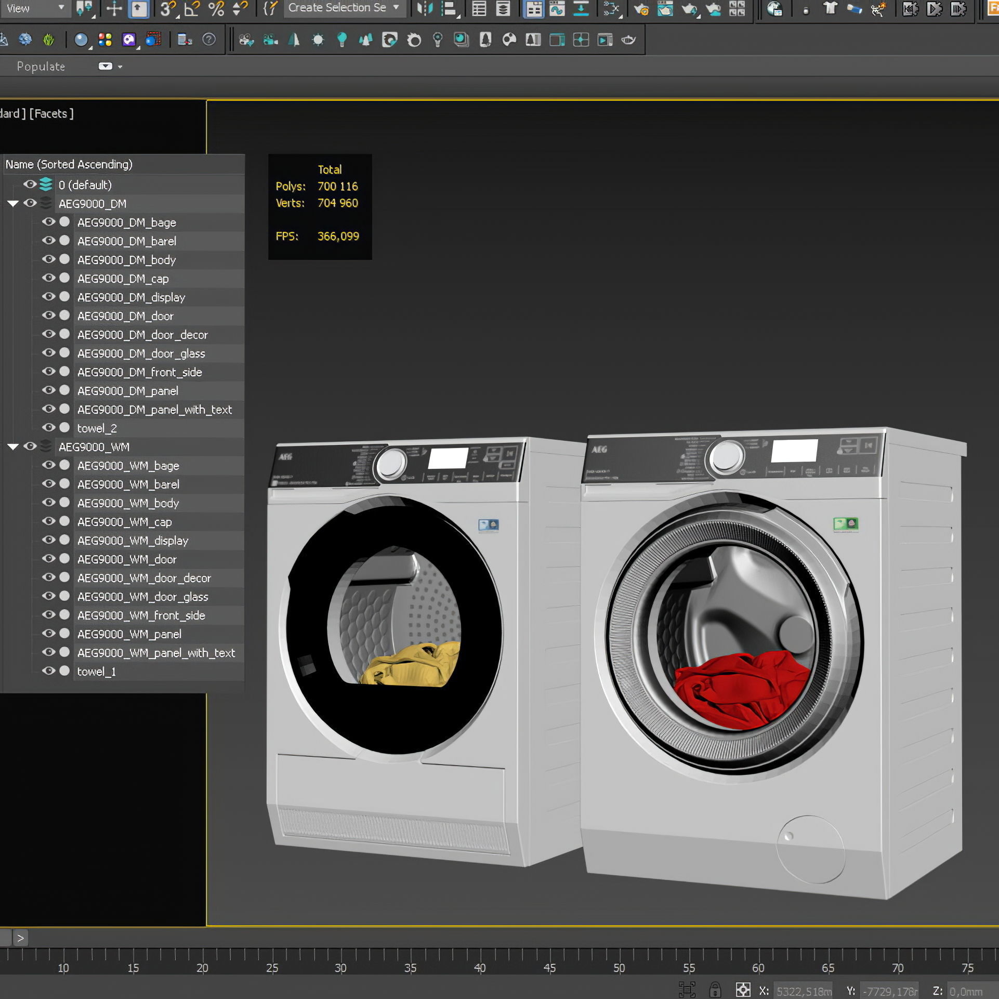This screenshot has width=999, height=999.
Task: Hide AEG9000_WM_barel object
Action: pyautogui.click(x=48, y=484)
